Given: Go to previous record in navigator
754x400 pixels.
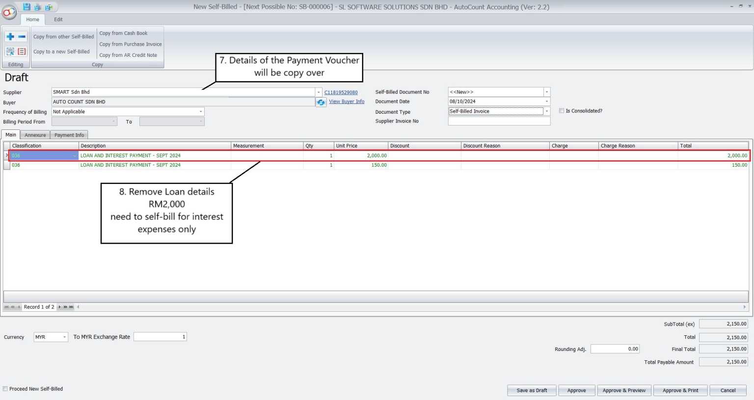Looking at the screenshot, I should click(x=19, y=307).
